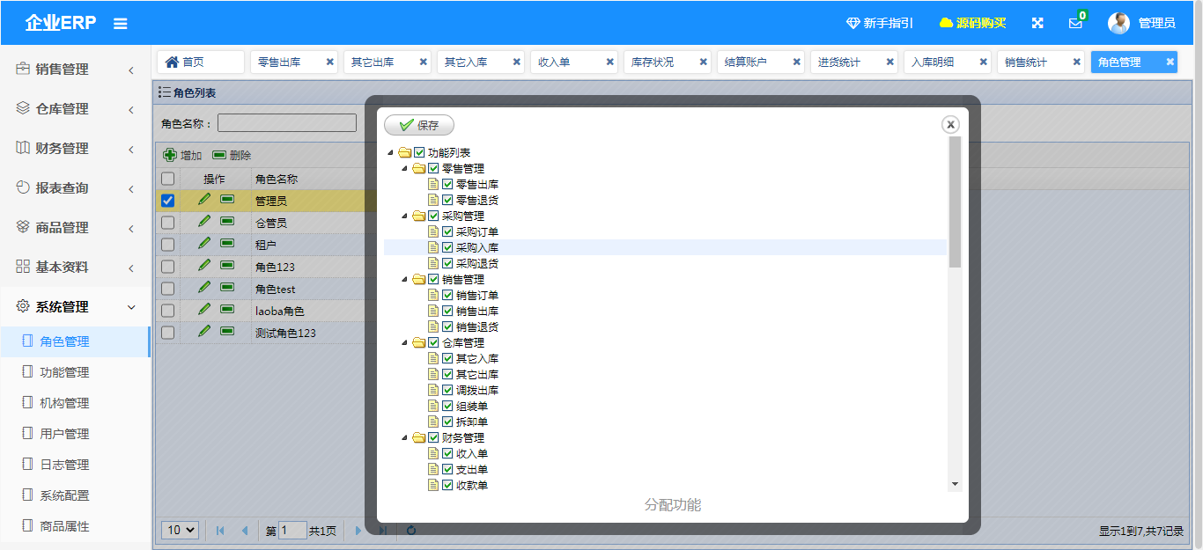Screen dimensions: 1203x550
Task: Click the fullscreen toggle icon in header
Action: pyautogui.click(x=1037, y=23)
